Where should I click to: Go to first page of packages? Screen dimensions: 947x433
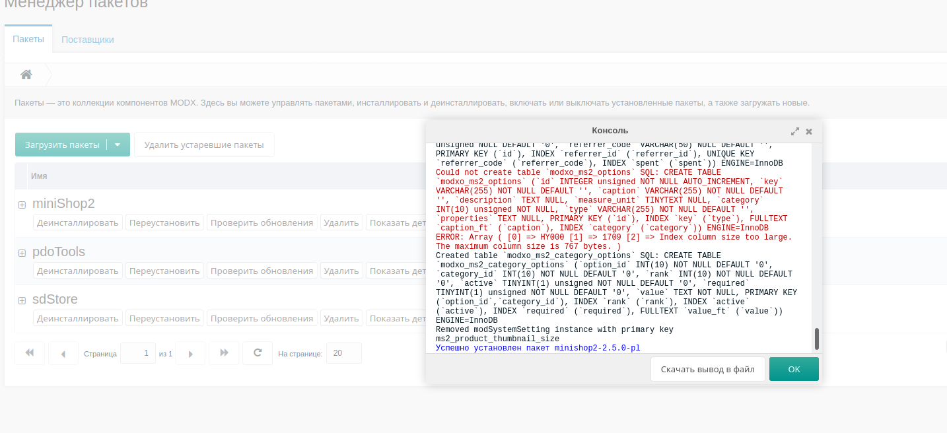30,353
